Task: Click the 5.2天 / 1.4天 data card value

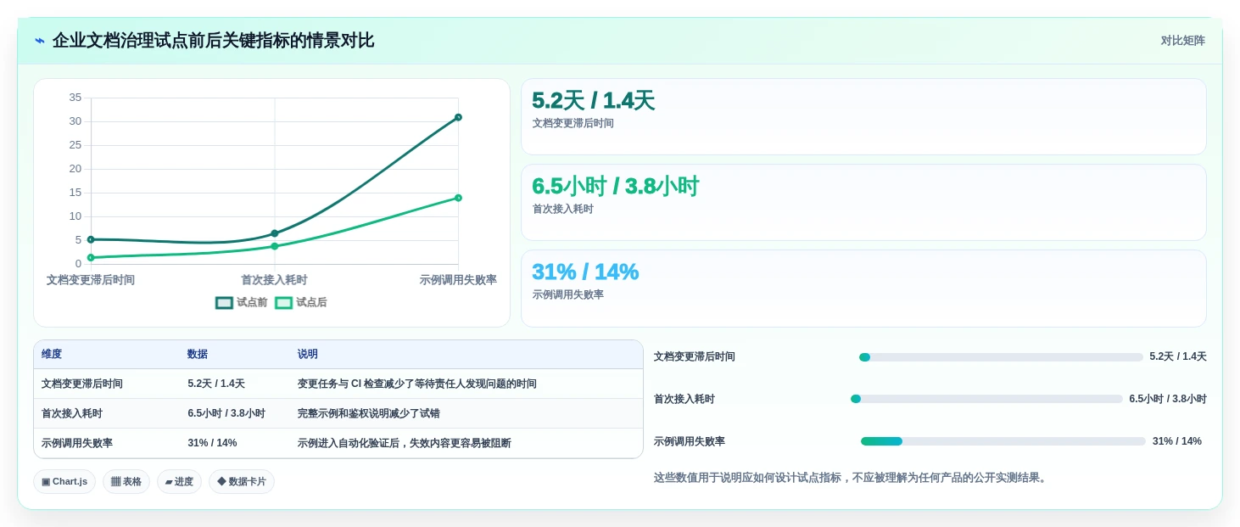Action: [593, 101]
